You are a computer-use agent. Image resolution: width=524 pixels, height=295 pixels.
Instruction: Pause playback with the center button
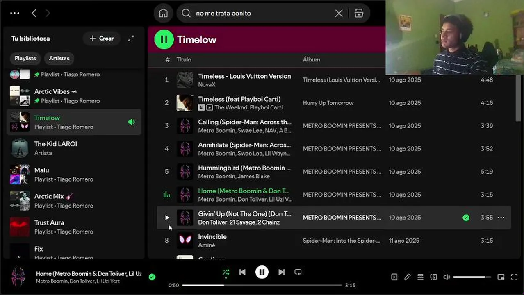(x=262, y=272)
